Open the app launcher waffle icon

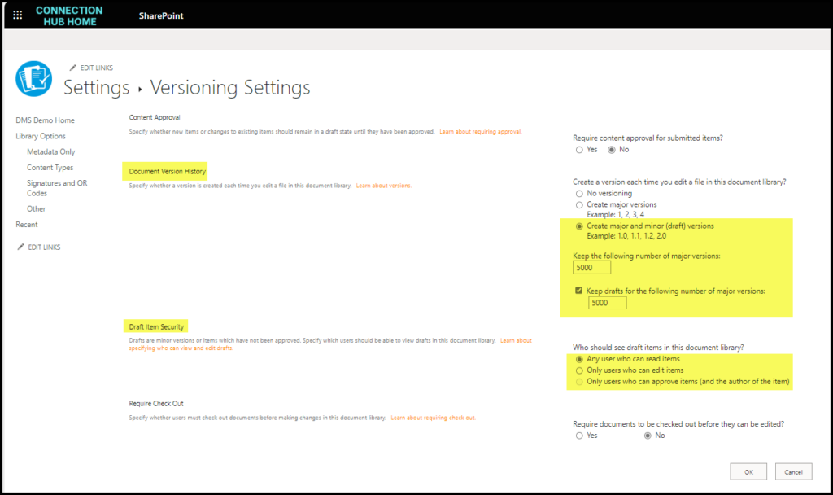tap(18, 15)
